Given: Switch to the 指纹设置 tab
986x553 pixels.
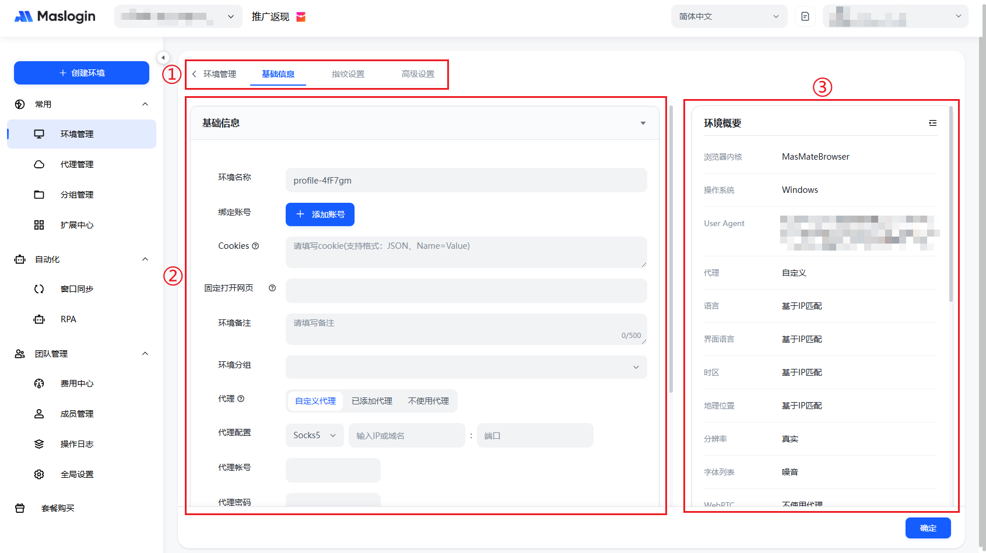Looking at the screenshot, I should pos(348,74).
